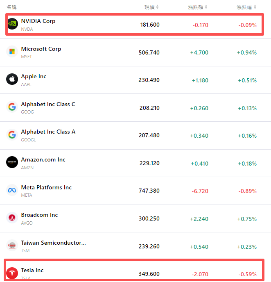
Task: Click the Apple logo icon
Action: point(12,79)
